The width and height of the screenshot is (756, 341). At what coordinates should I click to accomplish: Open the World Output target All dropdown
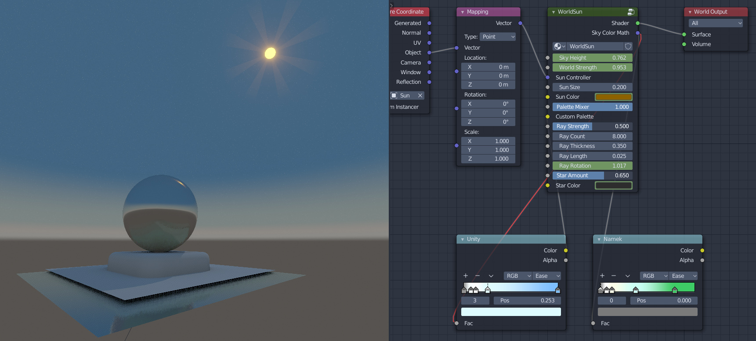716,23
